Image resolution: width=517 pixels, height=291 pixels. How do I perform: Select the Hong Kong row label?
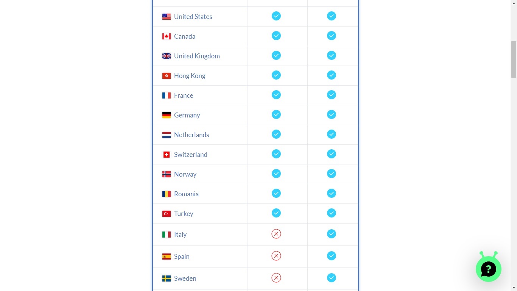[189, 75]
